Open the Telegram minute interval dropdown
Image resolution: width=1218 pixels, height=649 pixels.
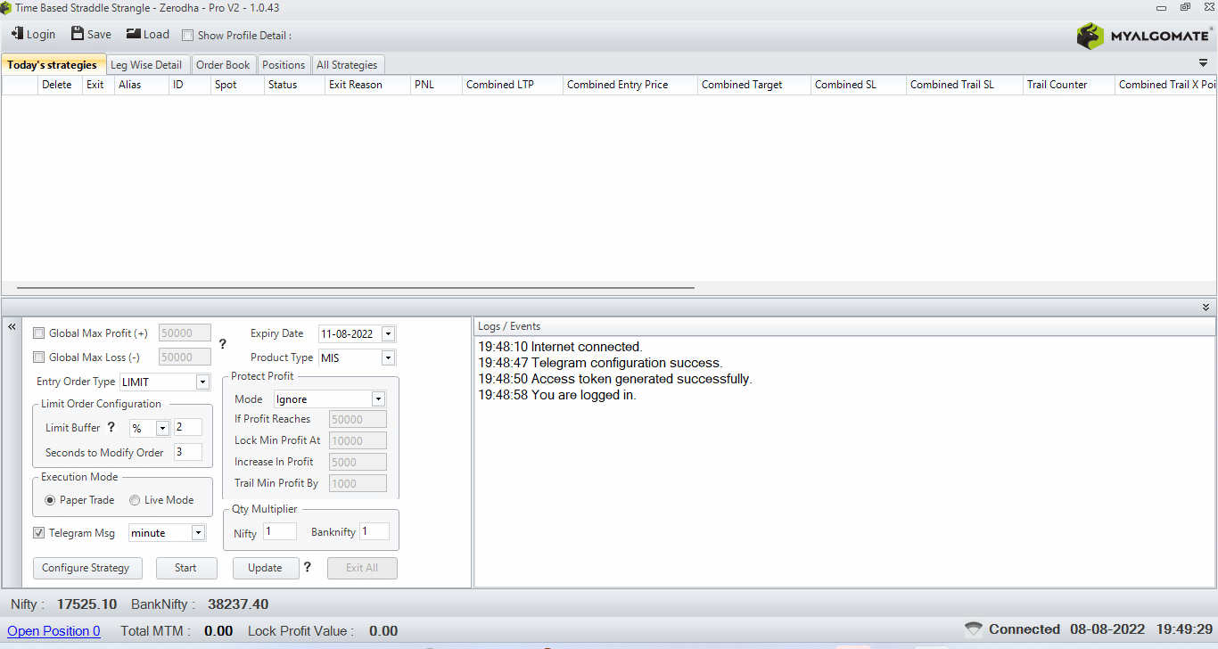click(x=198, y=533)
